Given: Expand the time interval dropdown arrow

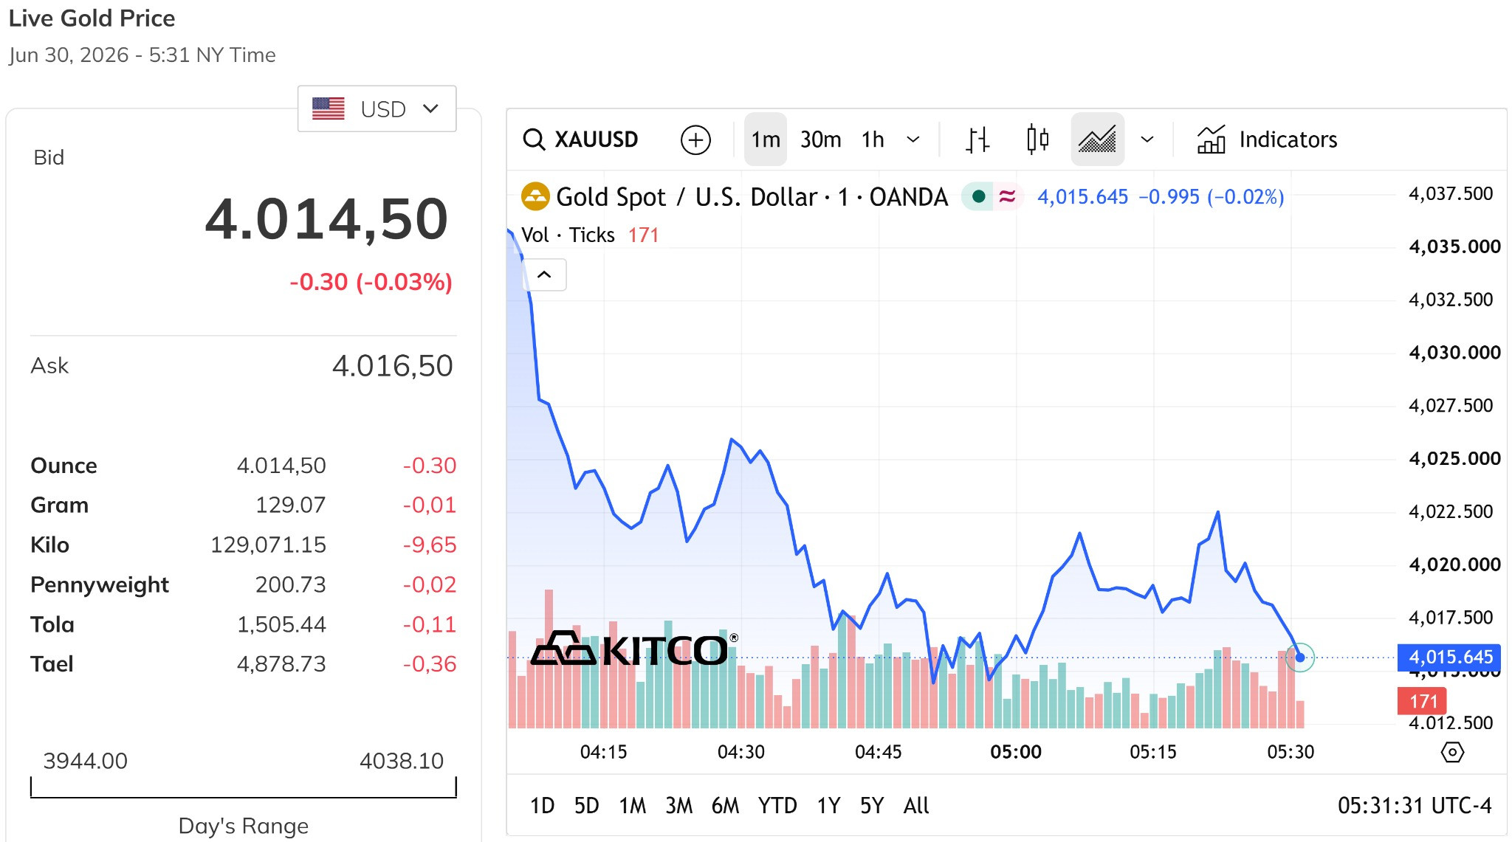Looking at the screenshot, I should click(x=913, y=139).
